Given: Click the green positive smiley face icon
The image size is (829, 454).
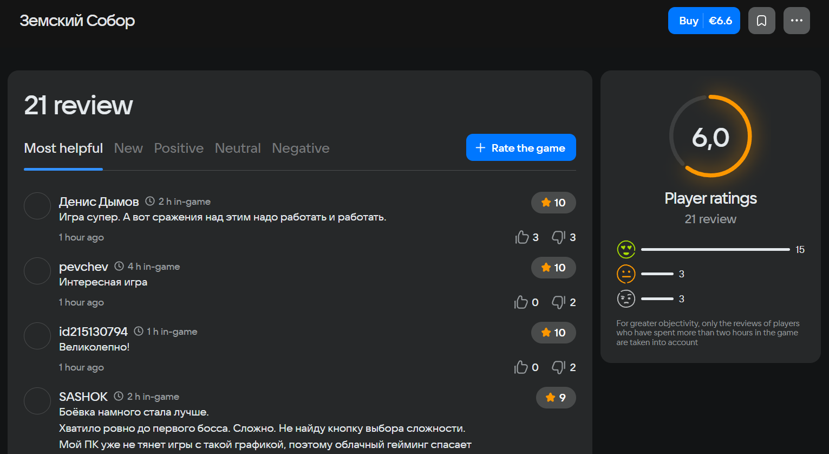Looking at the screenshot, I should pyautogui.click(x=626, y=249).
